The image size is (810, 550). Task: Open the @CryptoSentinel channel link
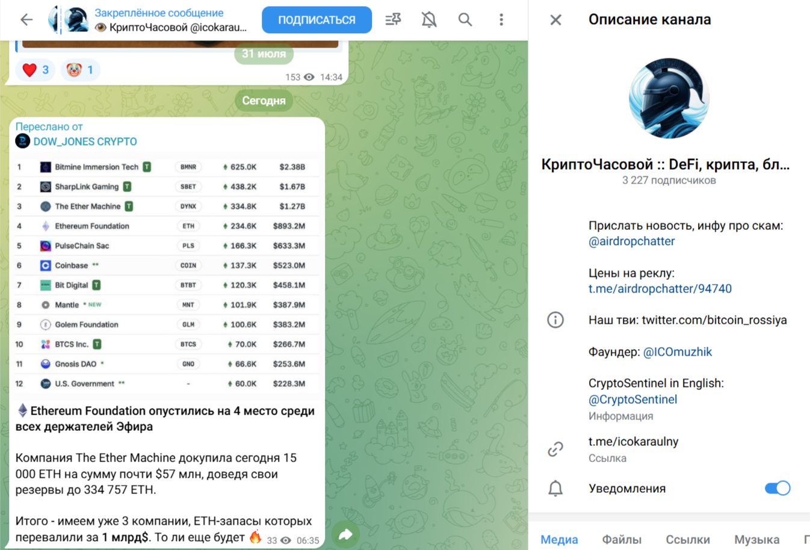(x=632, y=400)
